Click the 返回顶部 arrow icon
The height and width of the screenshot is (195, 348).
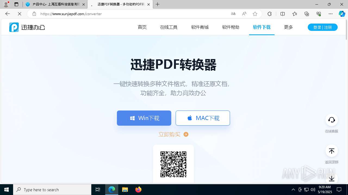(x=332, y=151)
